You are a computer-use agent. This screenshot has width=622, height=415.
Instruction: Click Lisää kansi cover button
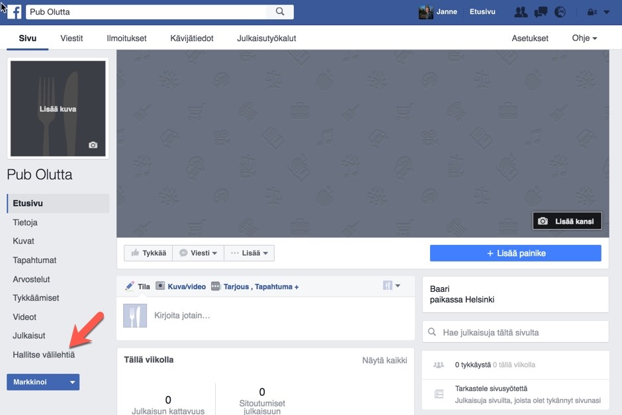[x=567, y=221]
